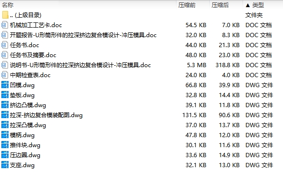
Task: Click the 47.8 KB size value
Action: tap(196, 135)
